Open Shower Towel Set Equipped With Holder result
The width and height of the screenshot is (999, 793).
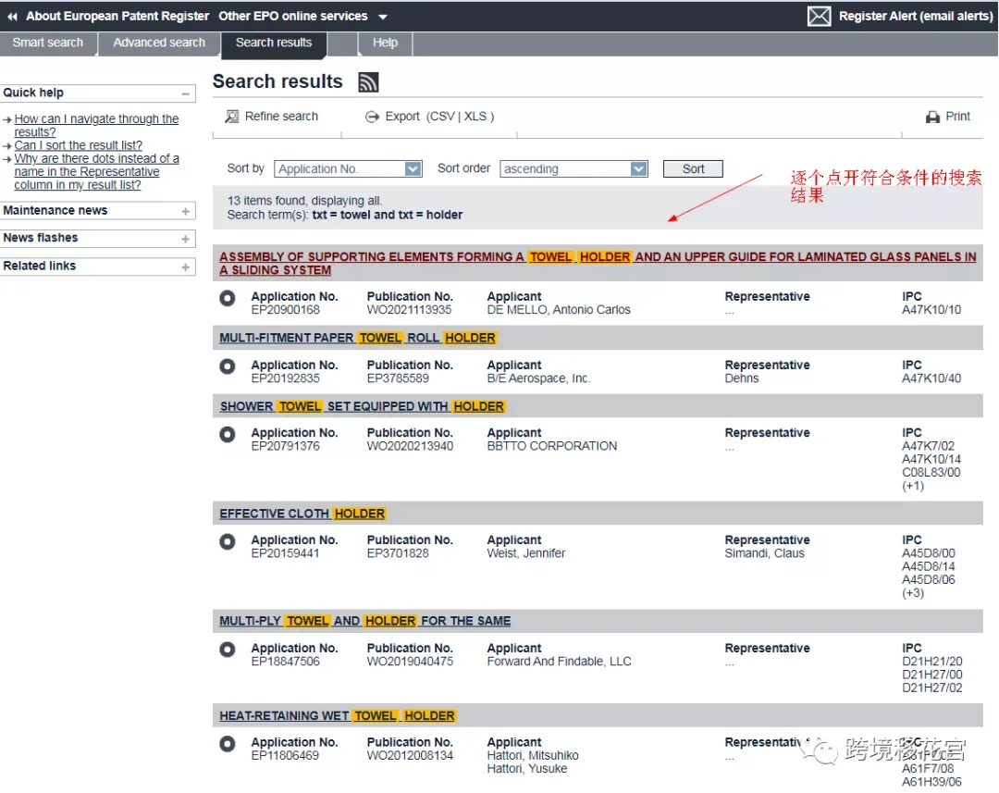(x=362, y=406)
